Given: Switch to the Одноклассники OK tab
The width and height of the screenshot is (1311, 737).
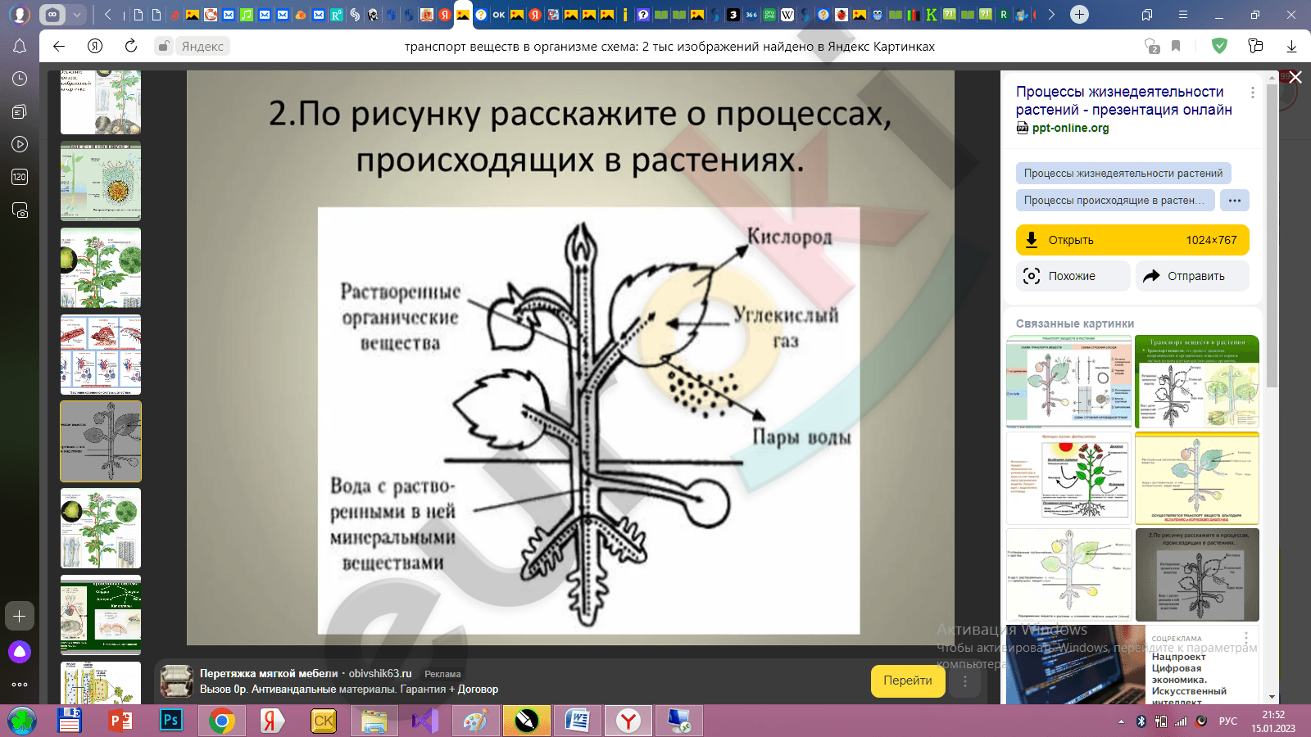Looking at the screenshot, I should (x=499, y=15).
